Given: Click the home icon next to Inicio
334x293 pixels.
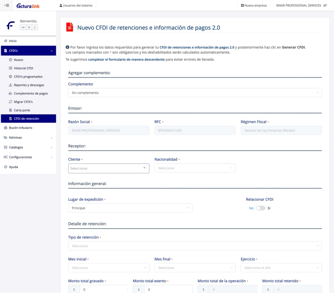Looking at the screenshot, I should pyautogui.click(x=6, y=41).
